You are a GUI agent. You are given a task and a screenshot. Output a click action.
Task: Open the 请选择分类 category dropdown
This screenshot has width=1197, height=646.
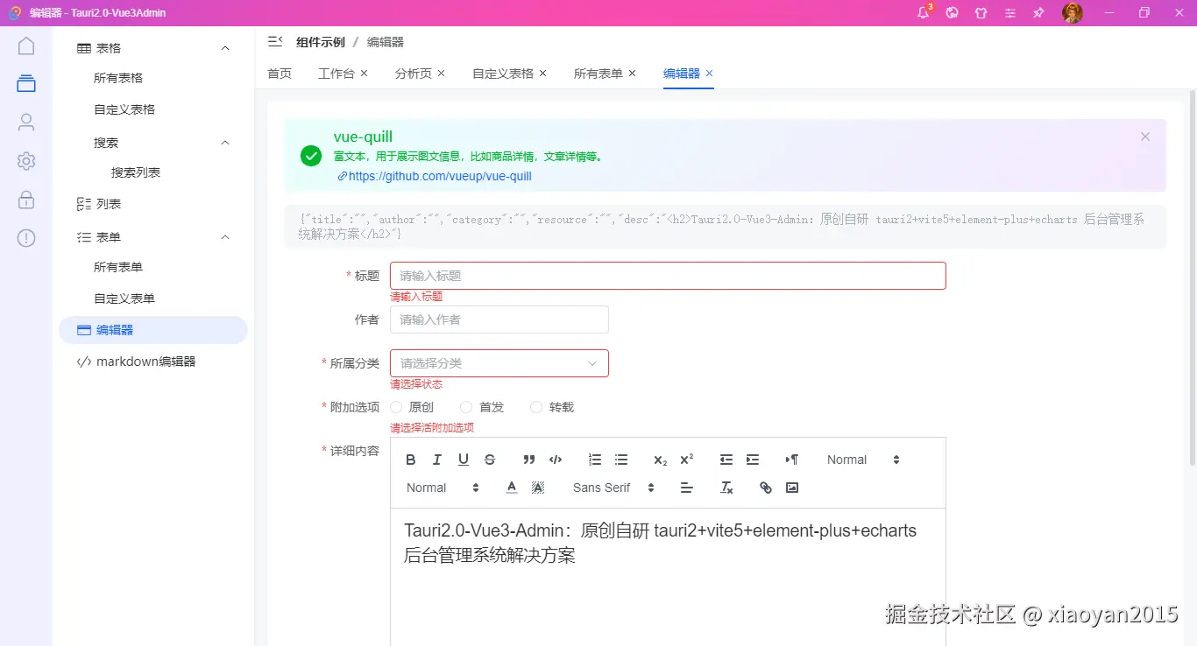tap(499, 362)
